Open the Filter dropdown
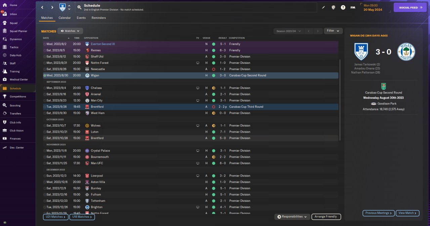This screenshot has height=226, width=430. pyautogui.click(x=333, y=31)
